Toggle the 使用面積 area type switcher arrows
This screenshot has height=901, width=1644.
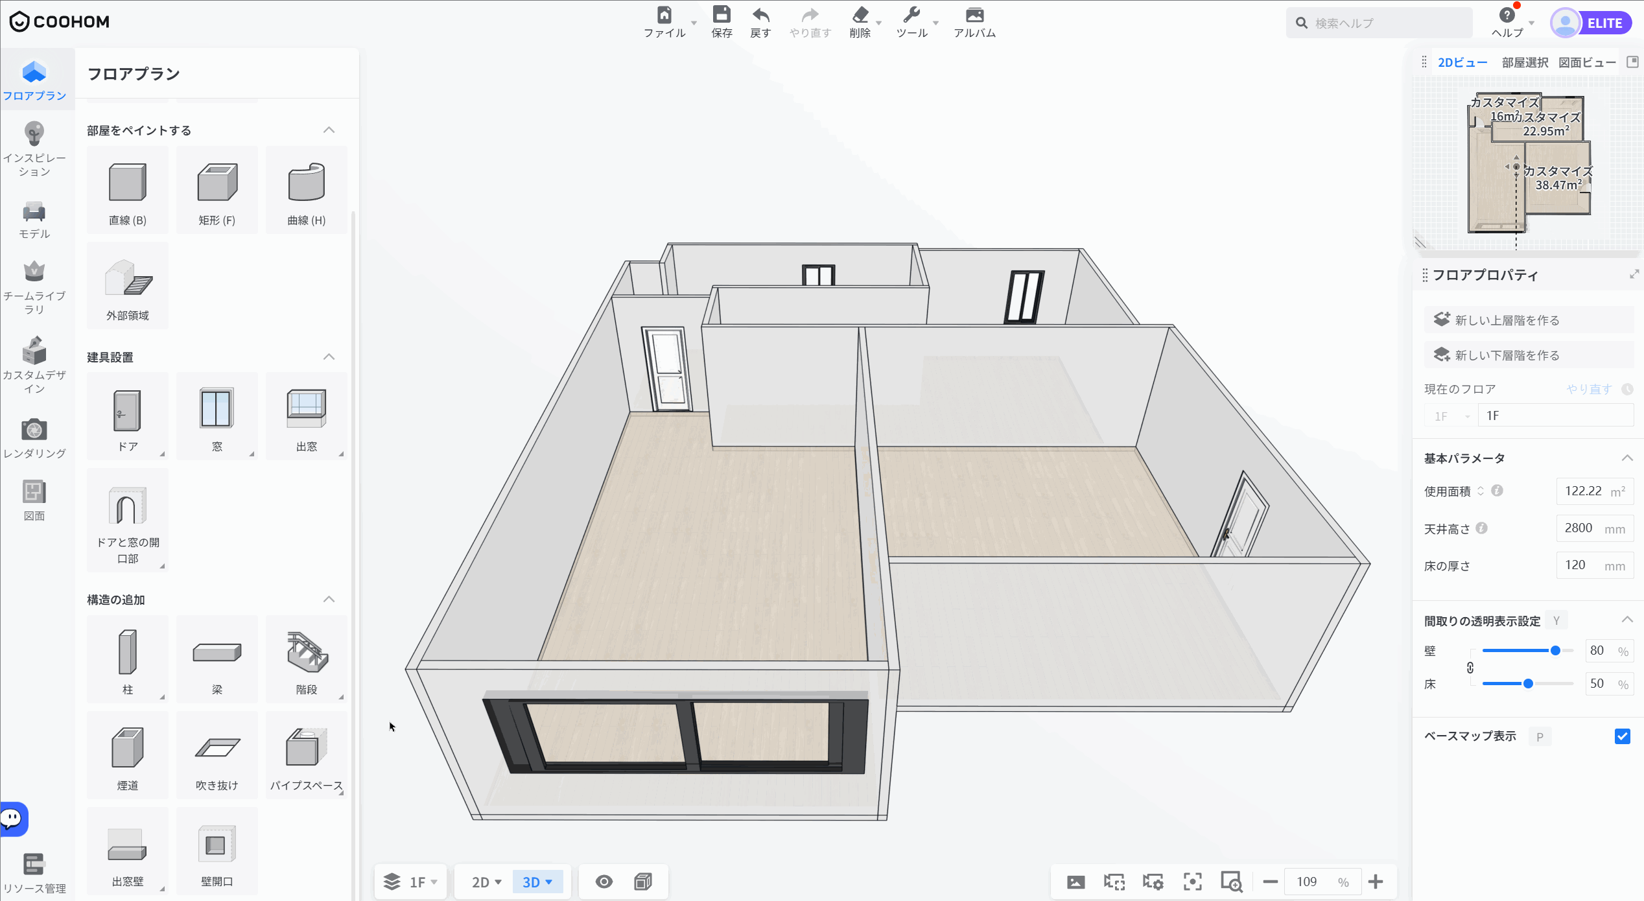pyautogui.click(x=1481, y=491)
